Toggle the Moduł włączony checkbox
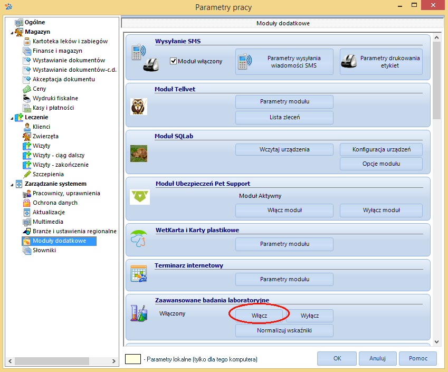 (173, 61)
